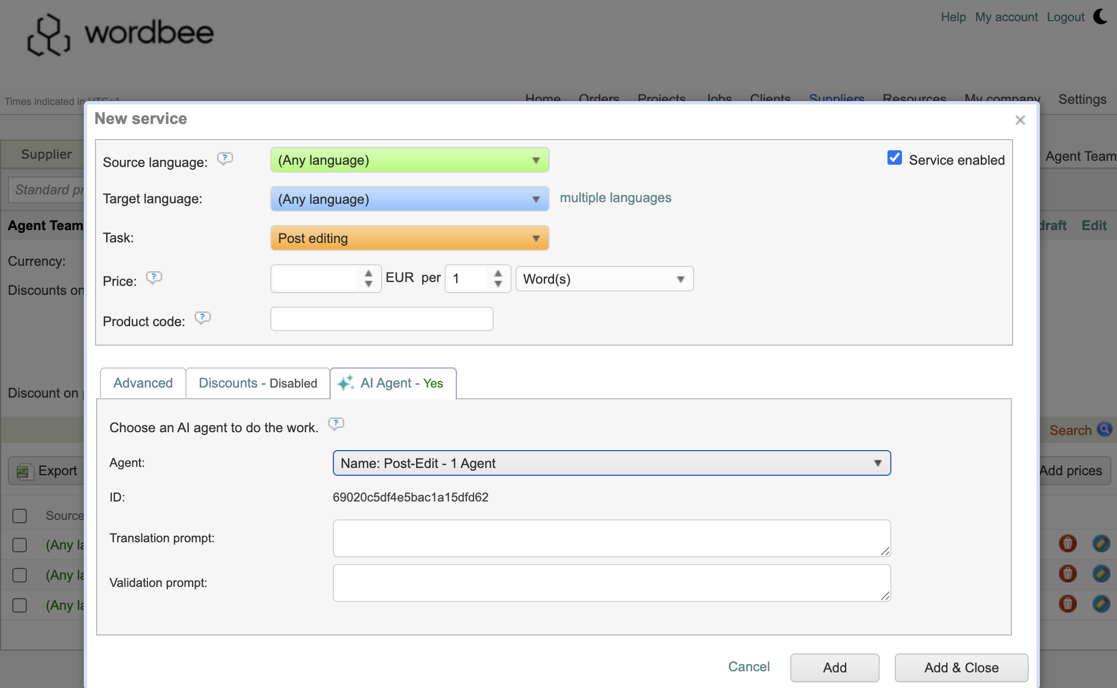The image size is (1117, 688).
Task: Click the first row red delete icon
Action: 1067,543
